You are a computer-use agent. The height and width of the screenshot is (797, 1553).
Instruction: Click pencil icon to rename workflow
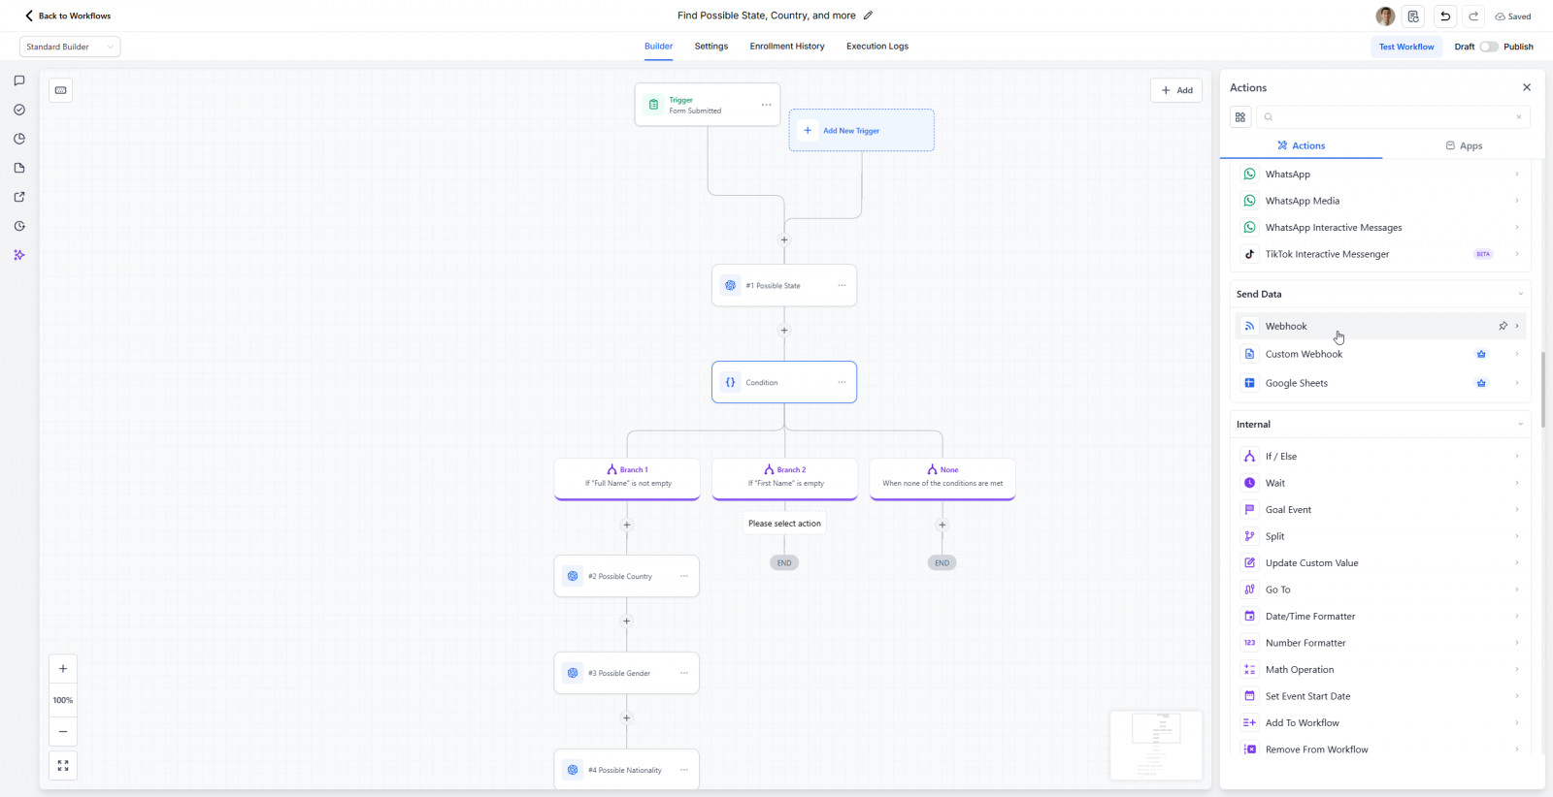(x=868, y=16)
